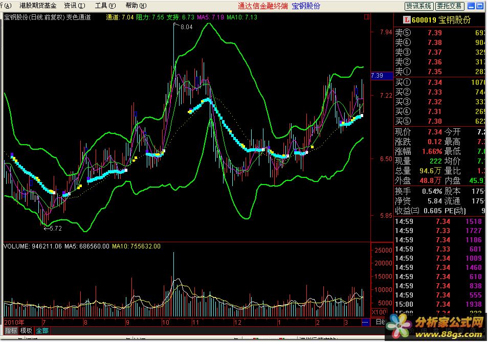This screenshot has height=342, width=488.
Task: Click the VOLUME: 946211.06 label
Action: [x=33, y=246]
